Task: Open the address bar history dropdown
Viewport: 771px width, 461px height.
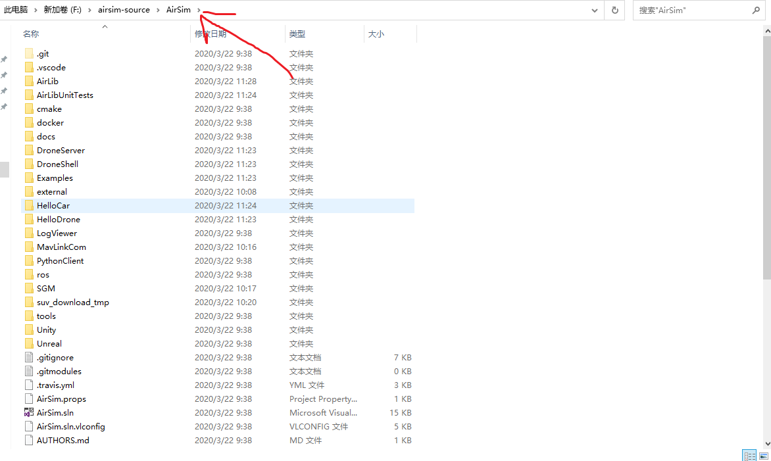Action: 595,11
